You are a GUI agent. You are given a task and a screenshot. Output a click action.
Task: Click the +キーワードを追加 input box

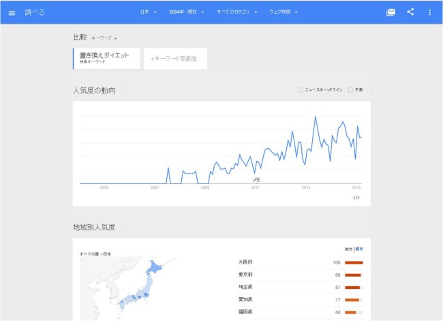click(175, 59)
